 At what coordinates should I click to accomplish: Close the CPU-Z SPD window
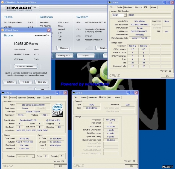click(172, 2)
